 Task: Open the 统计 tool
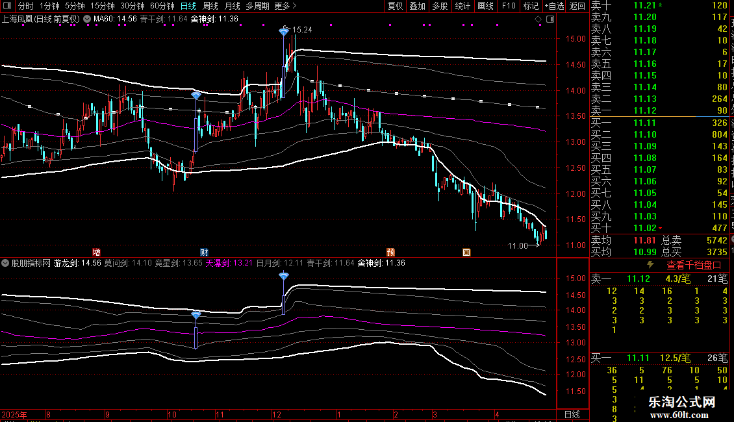462,6
